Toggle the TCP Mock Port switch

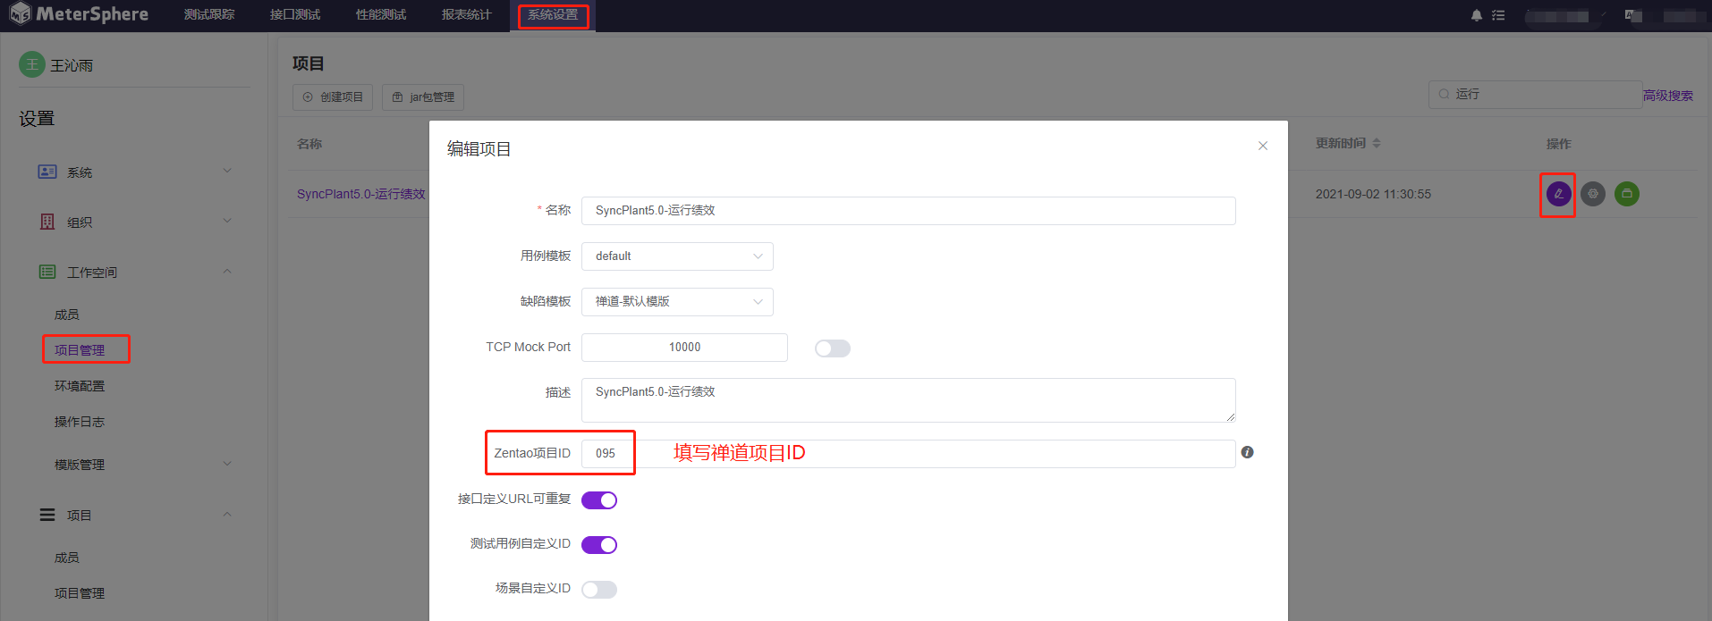(x=832, y=348)
